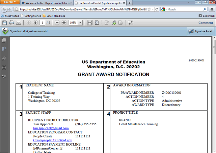Print the document using the printer icon
The height and width of the screenshot is (153, 216).
pos(11,23)
